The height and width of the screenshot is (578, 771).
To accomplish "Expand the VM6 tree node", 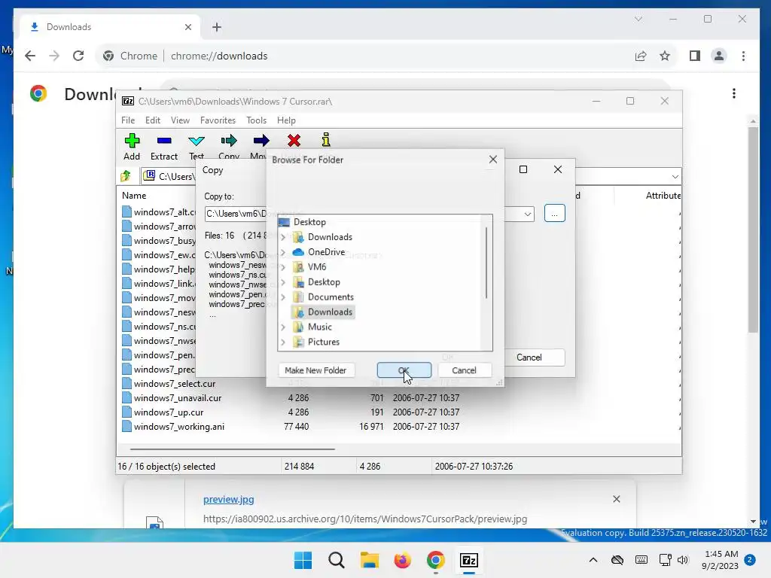I will coord(283,267).
